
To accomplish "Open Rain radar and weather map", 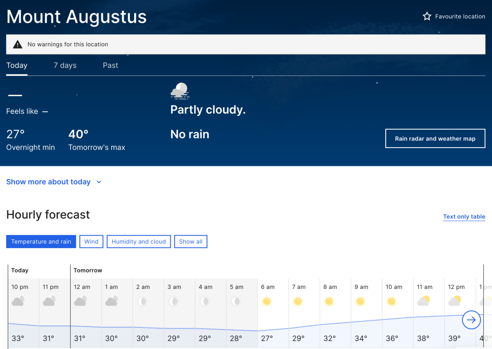I will coord(435,138).
